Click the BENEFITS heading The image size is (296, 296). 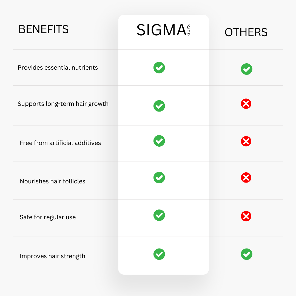point(43,29)
